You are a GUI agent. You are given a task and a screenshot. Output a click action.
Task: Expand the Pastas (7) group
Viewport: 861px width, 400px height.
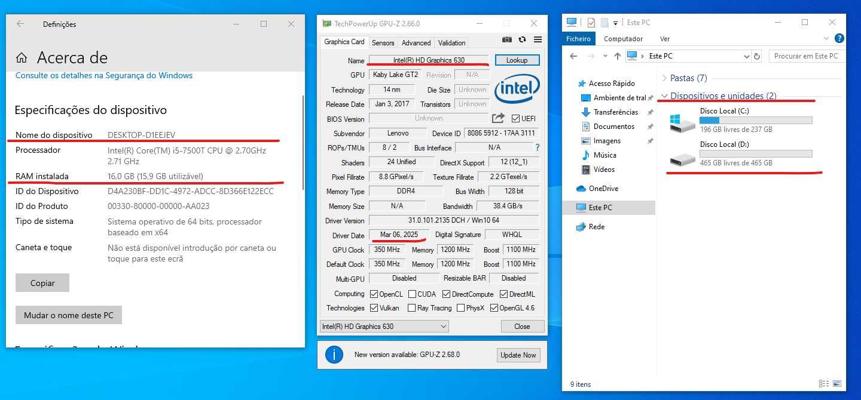pos(664,78)
